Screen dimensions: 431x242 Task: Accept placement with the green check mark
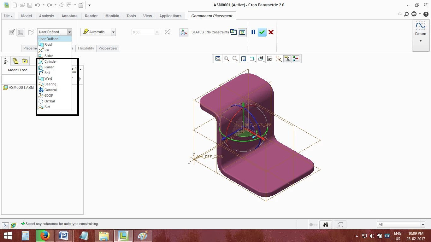tap(262, 32)
